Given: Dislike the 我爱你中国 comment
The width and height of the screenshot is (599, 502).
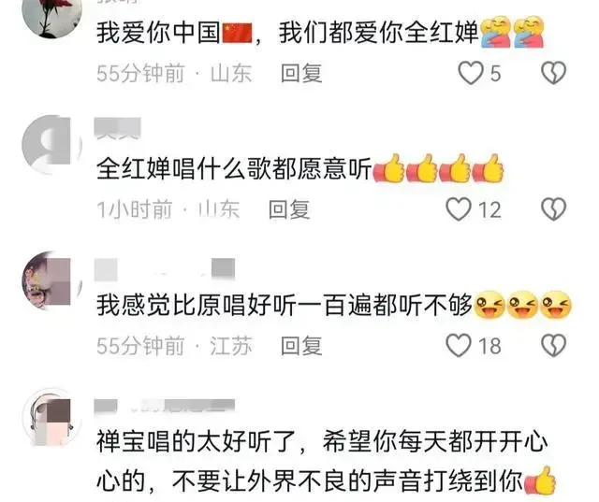Looking at the screenshot, I should point(553,73).
